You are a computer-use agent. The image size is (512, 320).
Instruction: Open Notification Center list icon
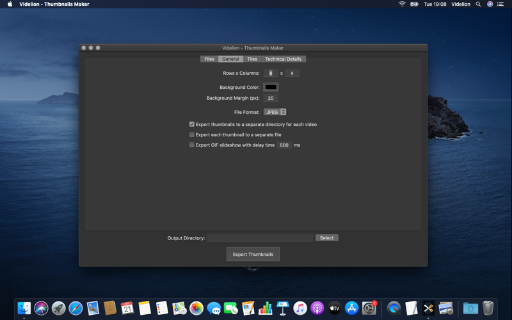[500, 4]
